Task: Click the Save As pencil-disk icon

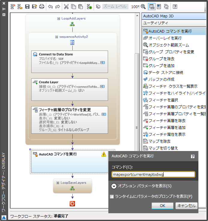Action: [x=35, y=7]
